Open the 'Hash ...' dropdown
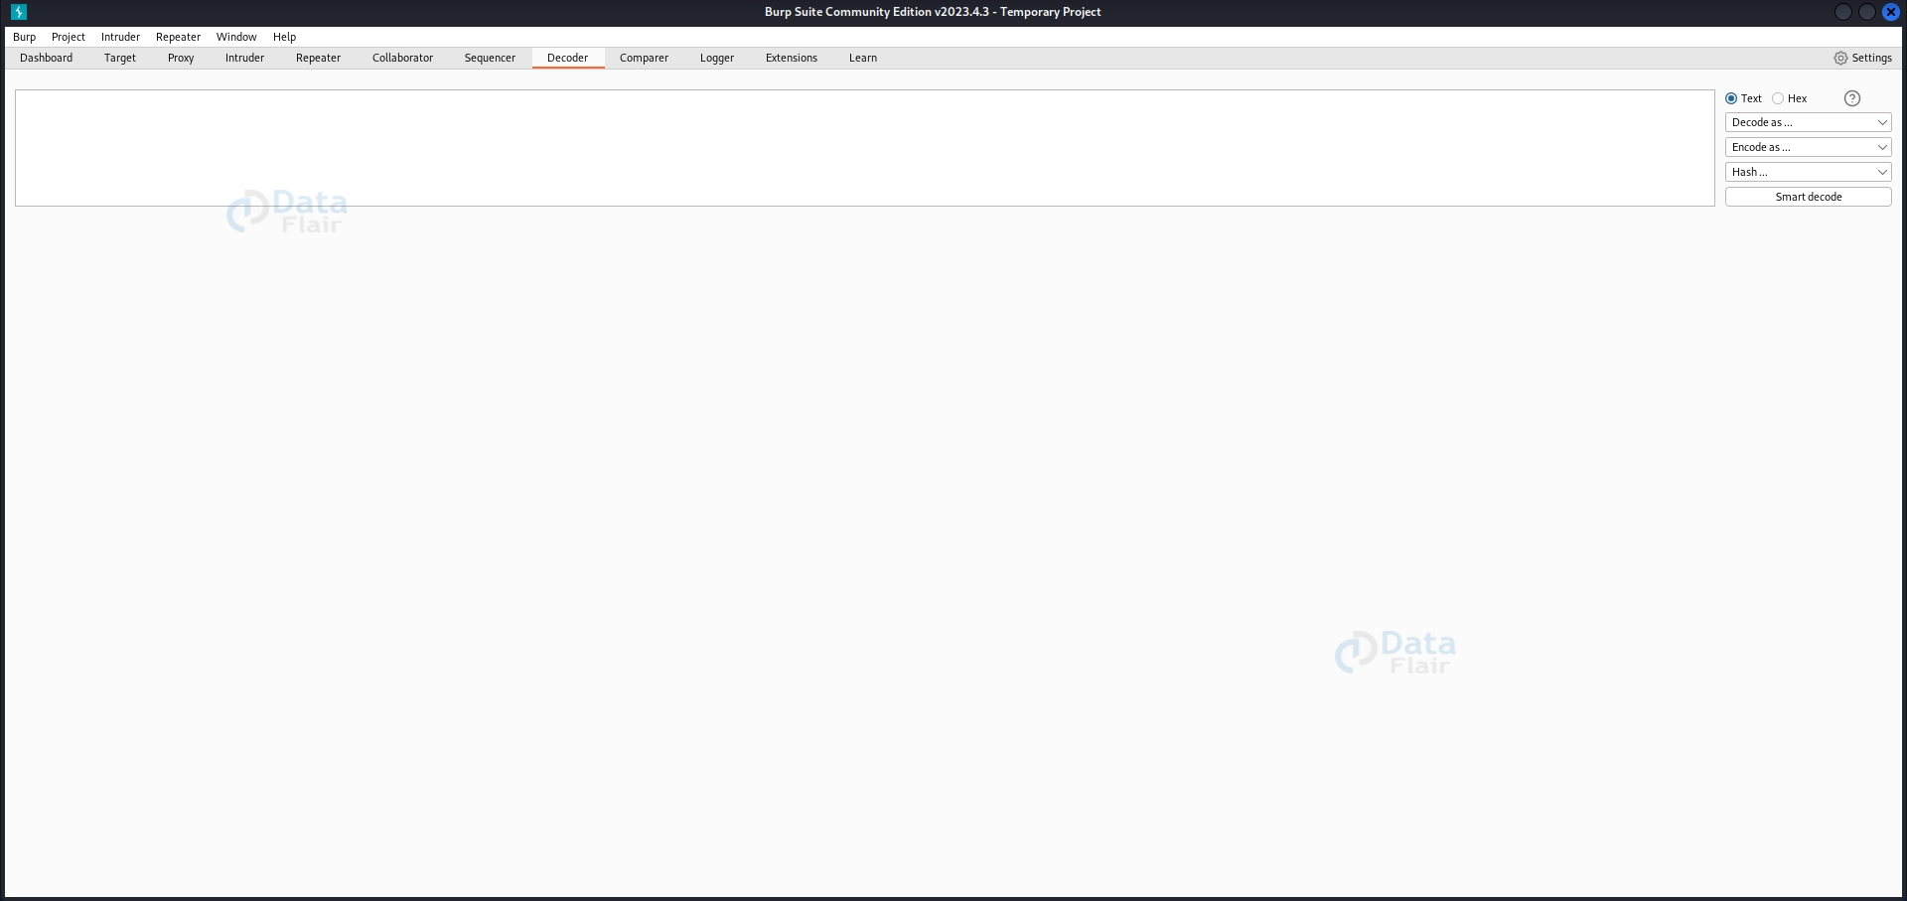 (1808, 172)
